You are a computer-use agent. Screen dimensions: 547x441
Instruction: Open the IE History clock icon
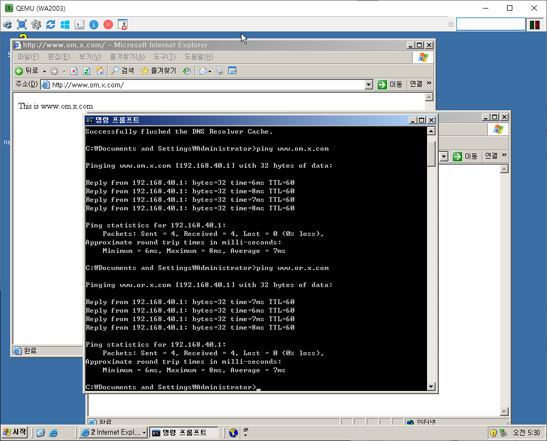tap(187, 71)
